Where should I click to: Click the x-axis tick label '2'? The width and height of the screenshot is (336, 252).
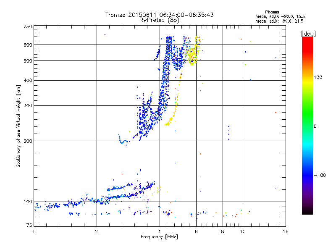coord(97,231)
